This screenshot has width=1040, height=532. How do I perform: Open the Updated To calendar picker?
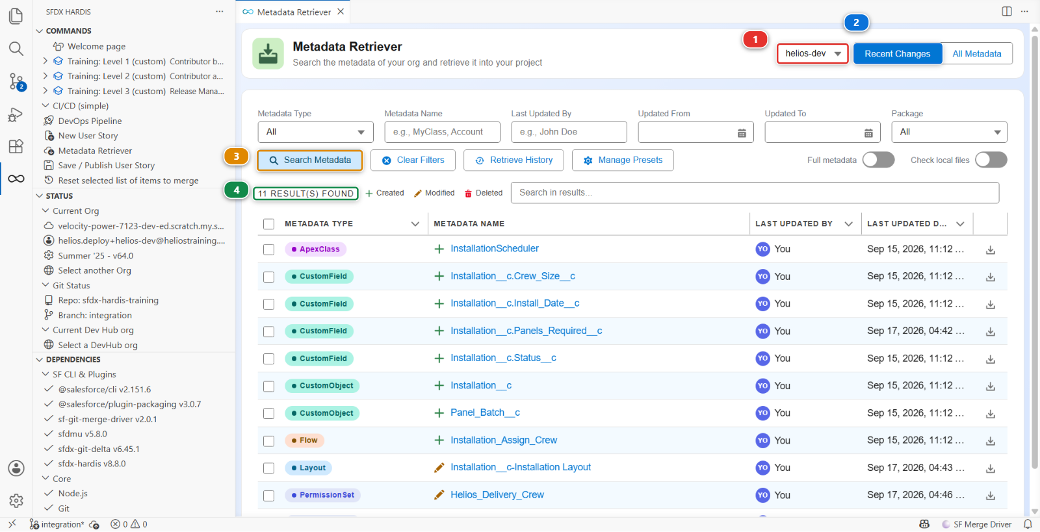[868, 133]
